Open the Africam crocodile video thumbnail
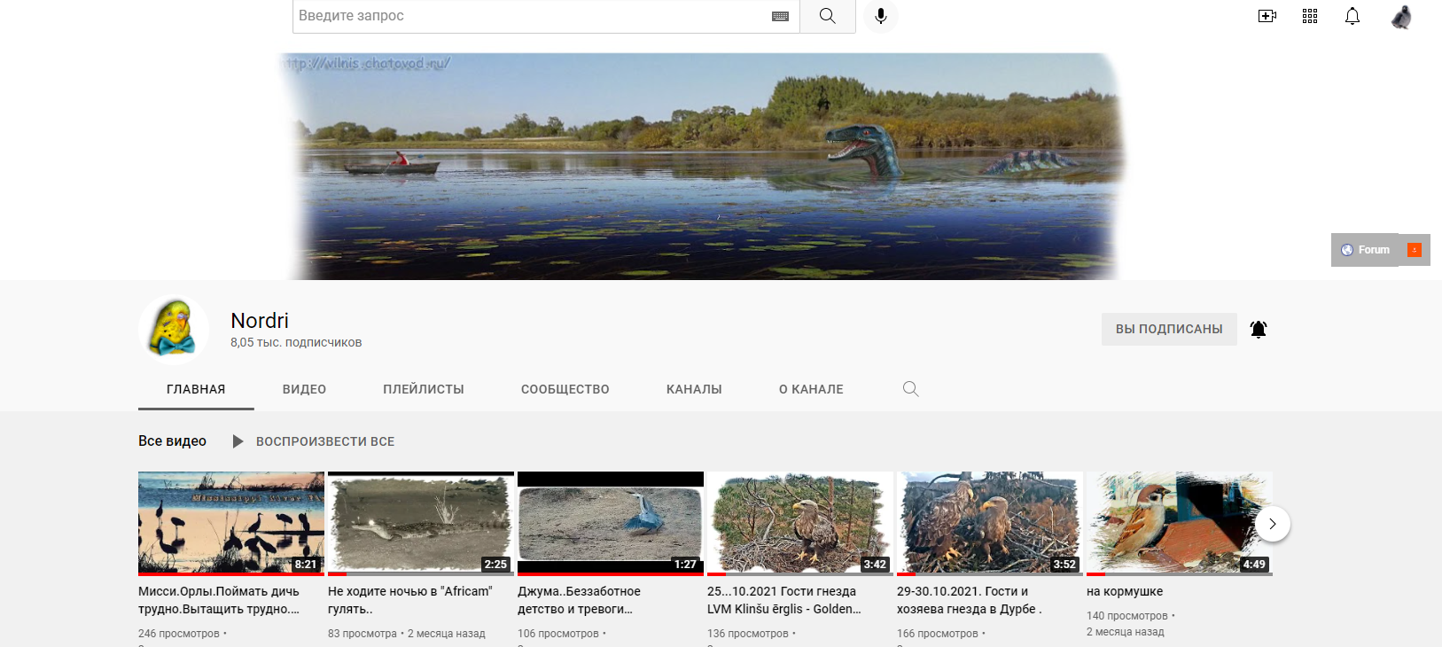Screen dimensions: 1442x647 tap(421, 523)
